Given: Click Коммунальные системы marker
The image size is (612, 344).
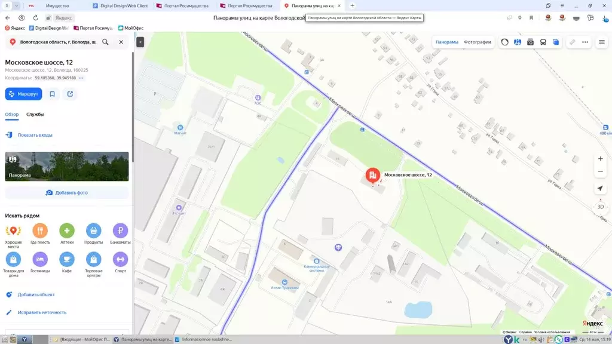Looking at the screenshot, I should tap(317, 262).
